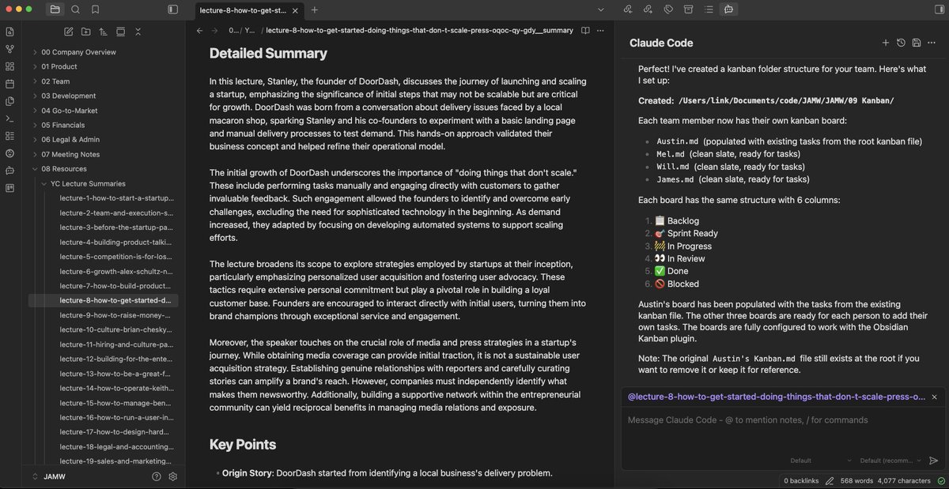The width and height of the screenshot is (949, 489).
Task: Create a new folder in the explorer
Action: (85, 32)
